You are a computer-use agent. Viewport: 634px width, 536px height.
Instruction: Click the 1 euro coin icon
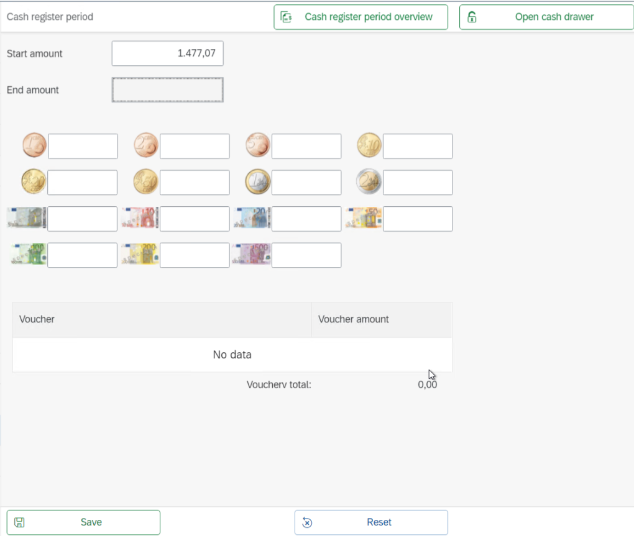257,183
